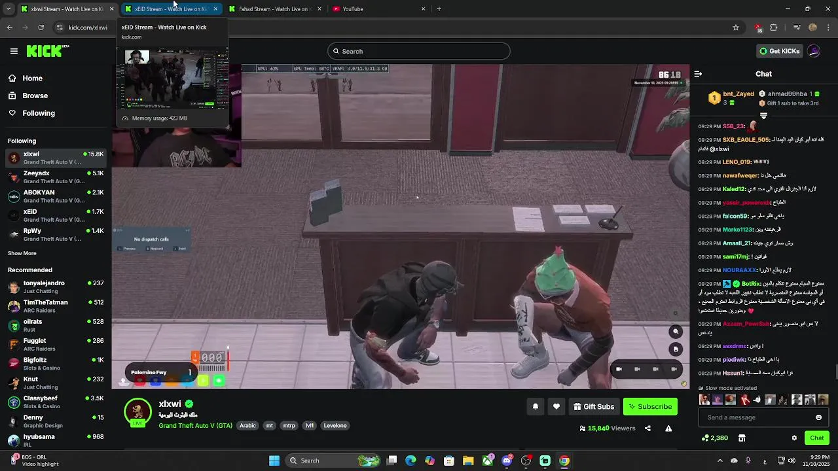
Task: Open the Kick hamburger sidebar menu
Action: pyautogui.click(x=14, y=51)
